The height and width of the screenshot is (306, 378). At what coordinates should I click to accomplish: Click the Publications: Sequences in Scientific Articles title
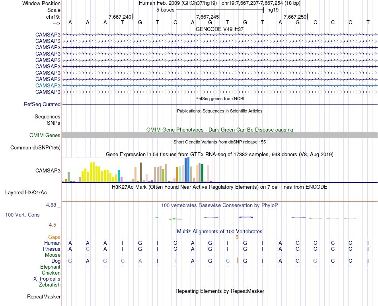(220, 111)
